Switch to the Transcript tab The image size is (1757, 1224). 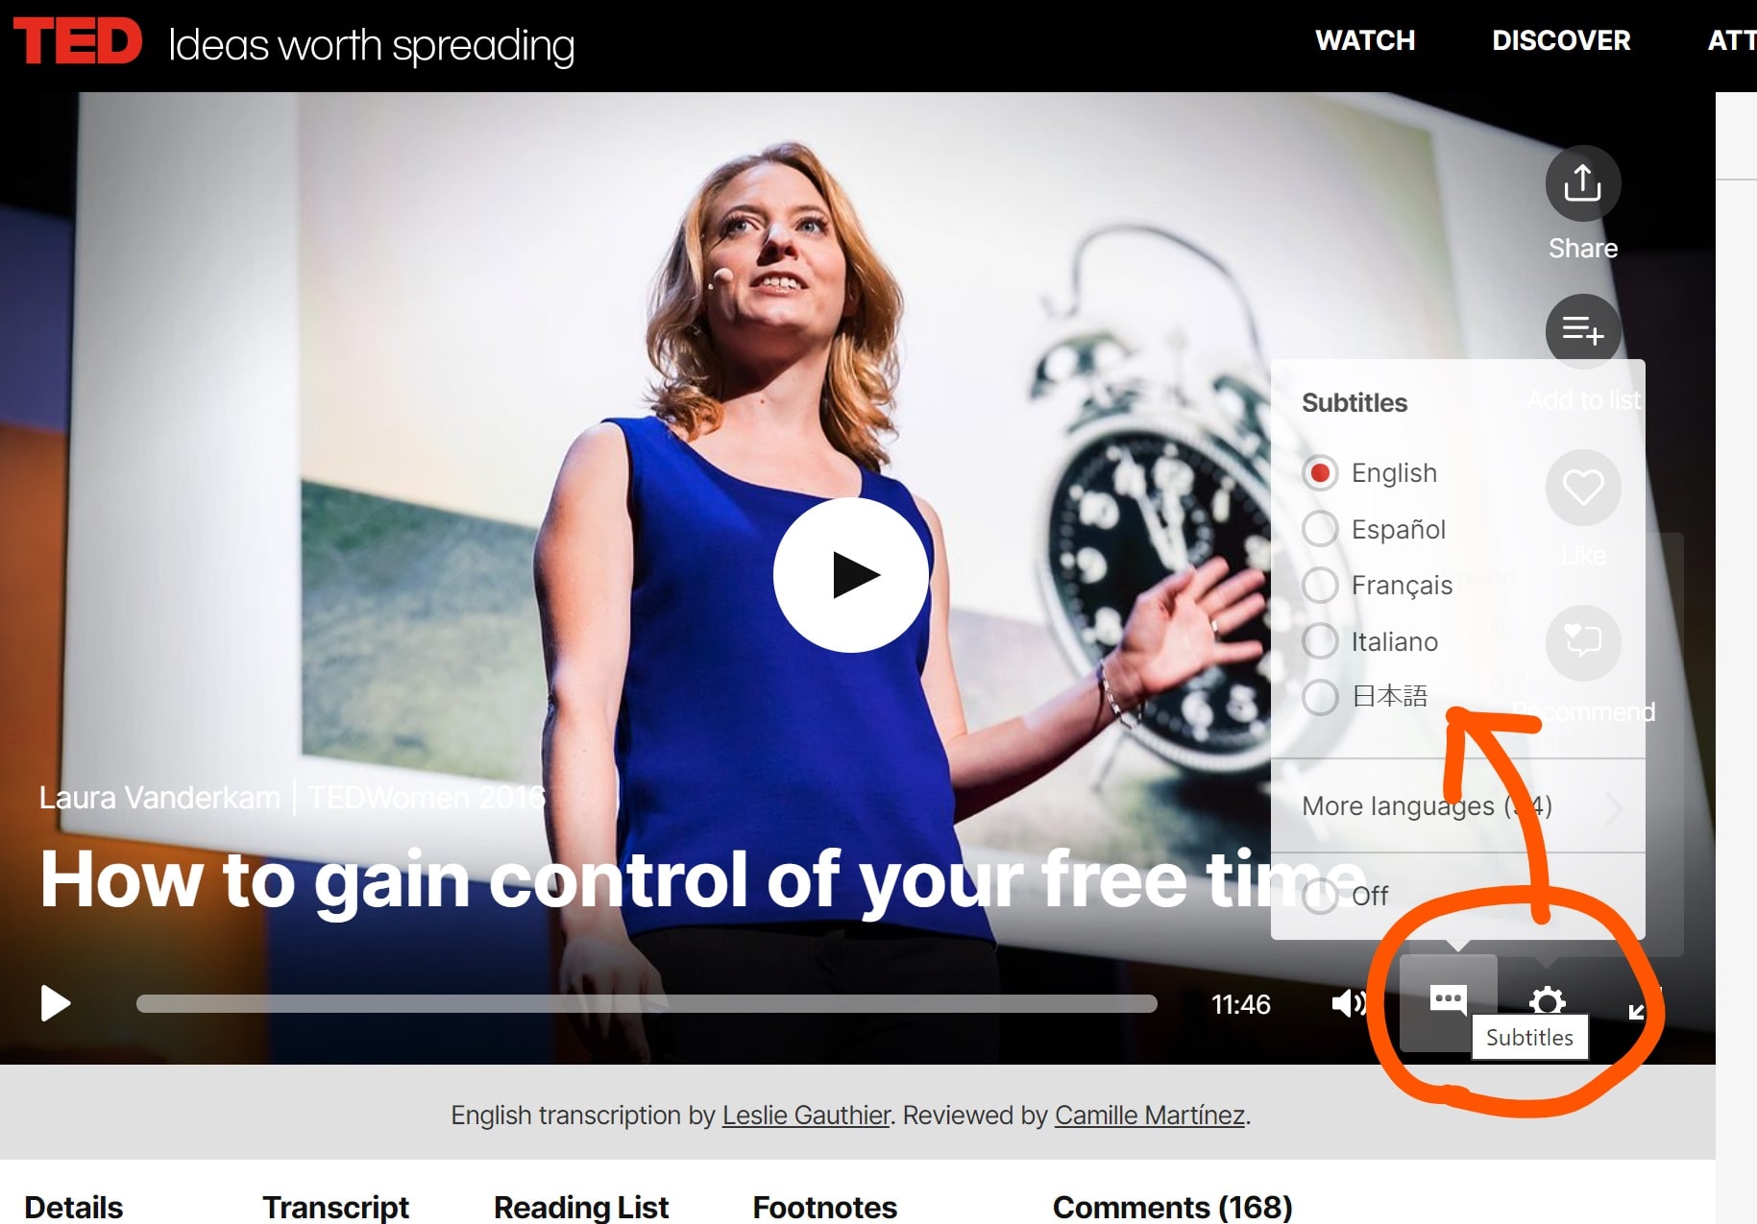(x=335, y=1207)
